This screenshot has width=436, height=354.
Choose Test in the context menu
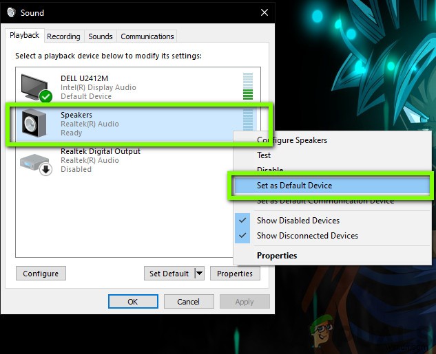(x=264, y=155)
